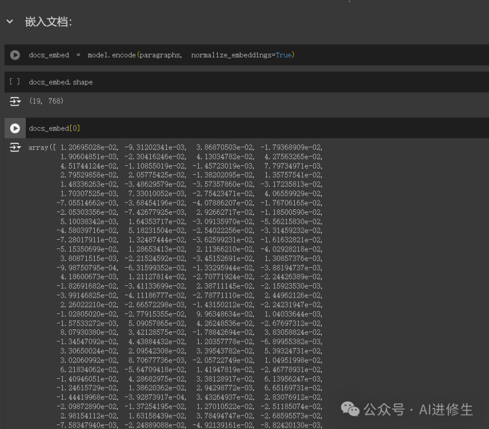
Task: Click the normalize_embeddings parameter name
Action: (x=231, y=55)
